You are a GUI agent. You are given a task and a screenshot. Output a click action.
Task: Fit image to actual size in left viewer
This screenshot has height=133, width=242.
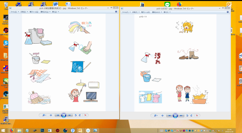[51, 115]
